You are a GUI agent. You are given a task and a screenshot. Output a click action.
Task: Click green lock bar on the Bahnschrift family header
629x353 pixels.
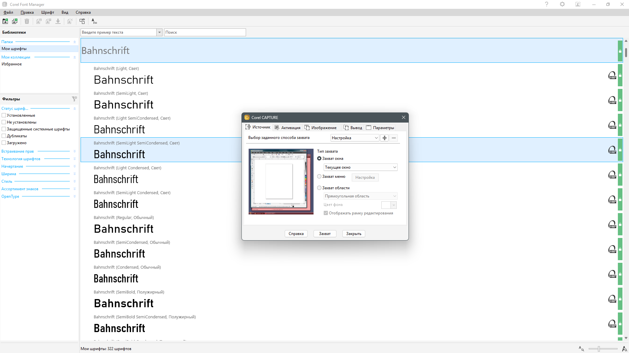(x=620, y=51)
